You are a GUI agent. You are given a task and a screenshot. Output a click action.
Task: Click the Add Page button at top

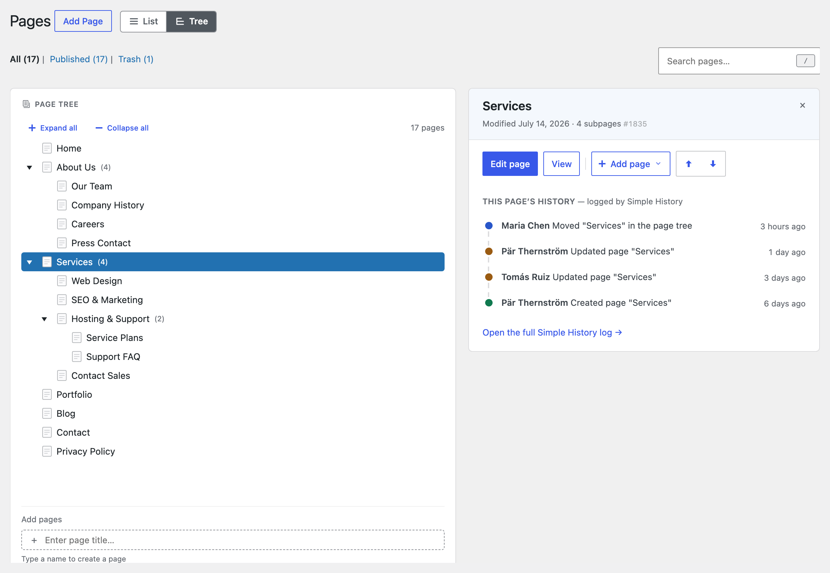83,21
